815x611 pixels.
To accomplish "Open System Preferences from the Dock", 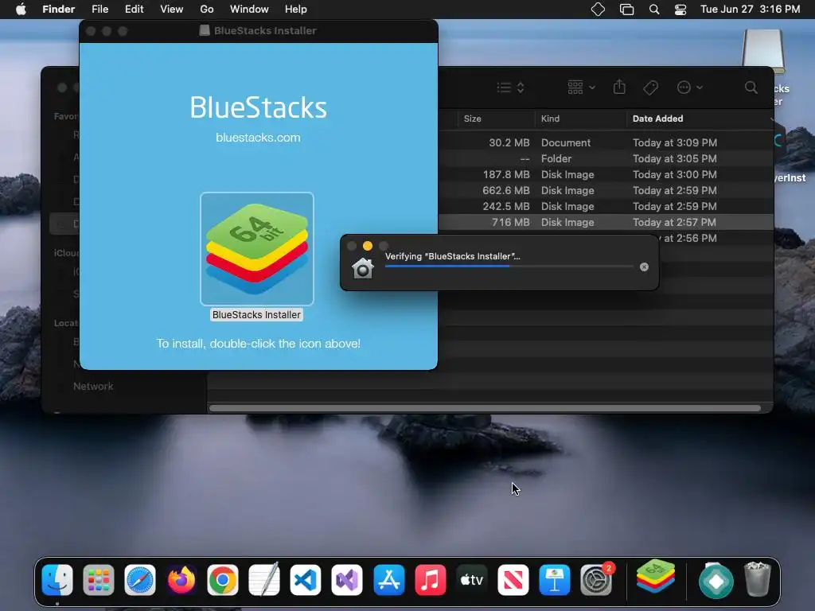I will click(x=596, y=580).
